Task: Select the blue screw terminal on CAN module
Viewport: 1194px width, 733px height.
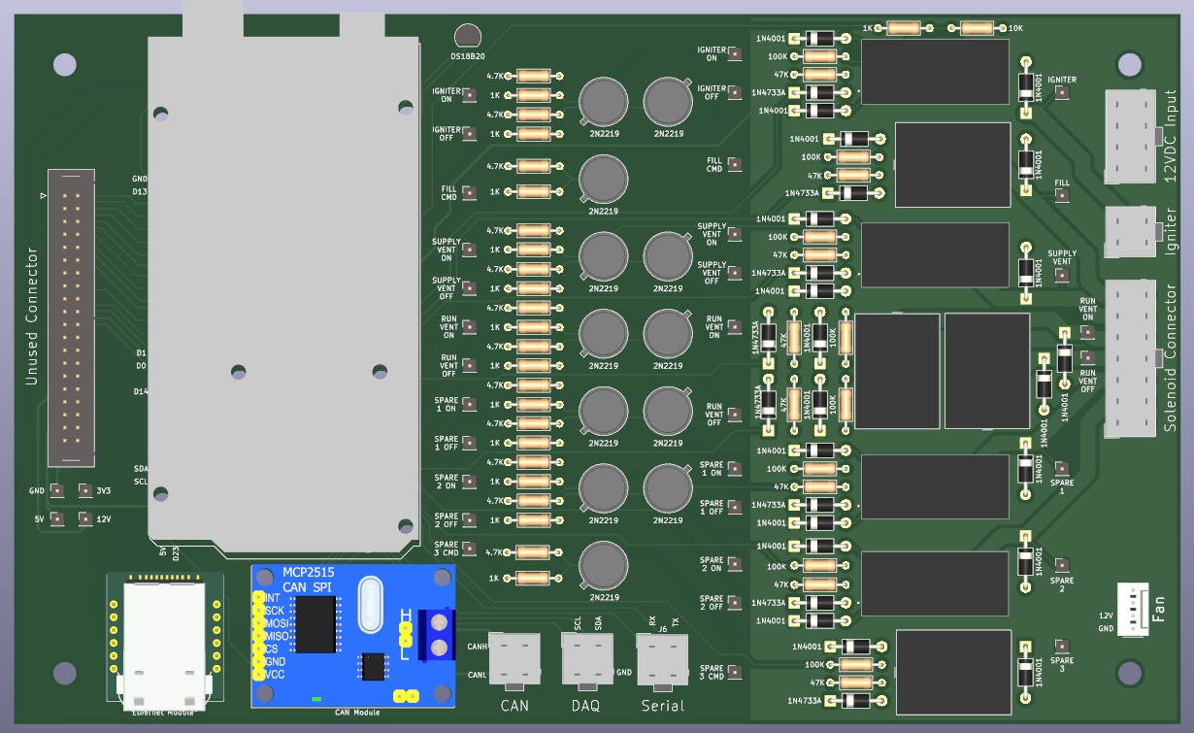Action: [437, 635]
